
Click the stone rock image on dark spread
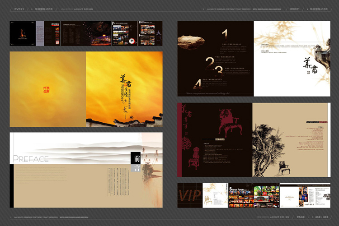click(191, 42)
